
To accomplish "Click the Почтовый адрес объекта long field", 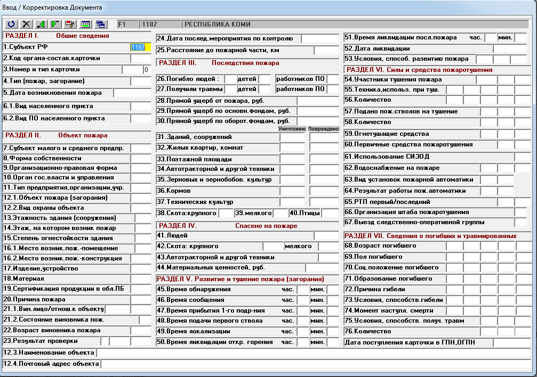I will (316, 364).
